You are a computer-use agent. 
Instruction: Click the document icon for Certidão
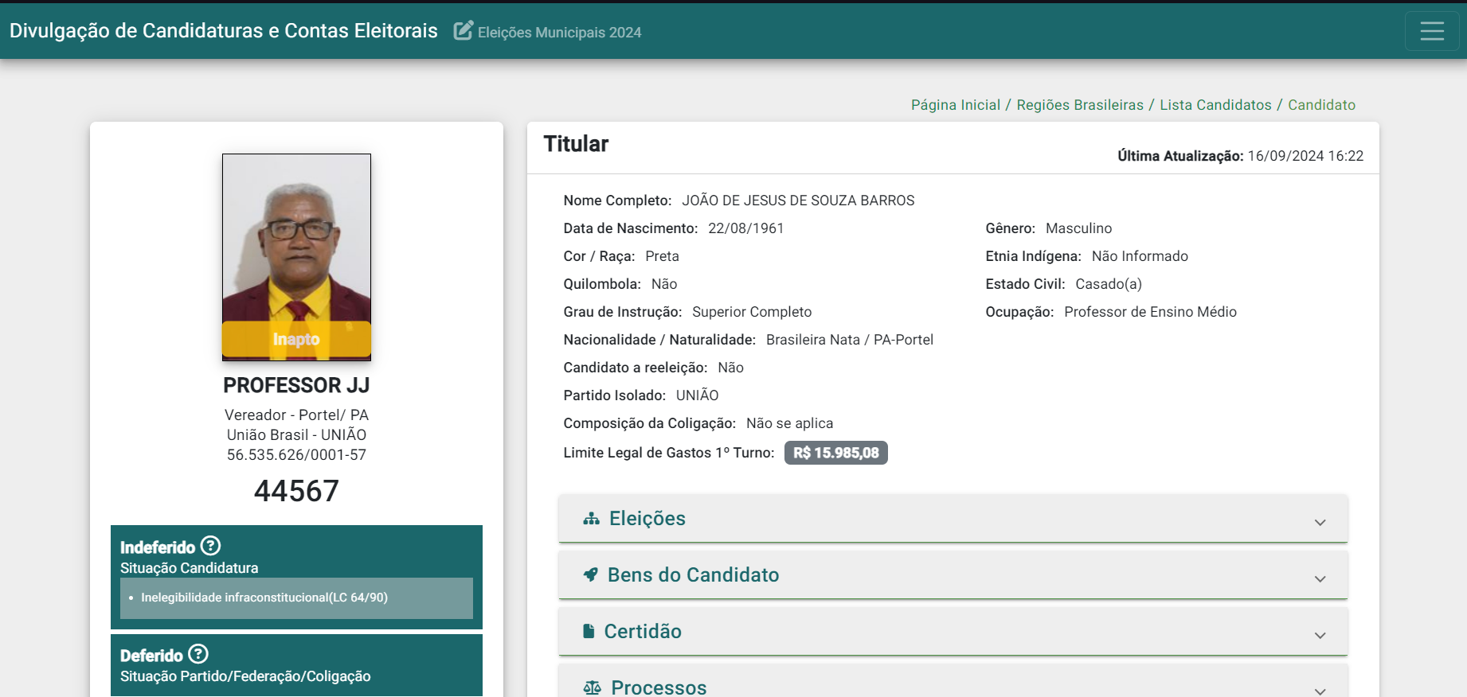point(589,631)
